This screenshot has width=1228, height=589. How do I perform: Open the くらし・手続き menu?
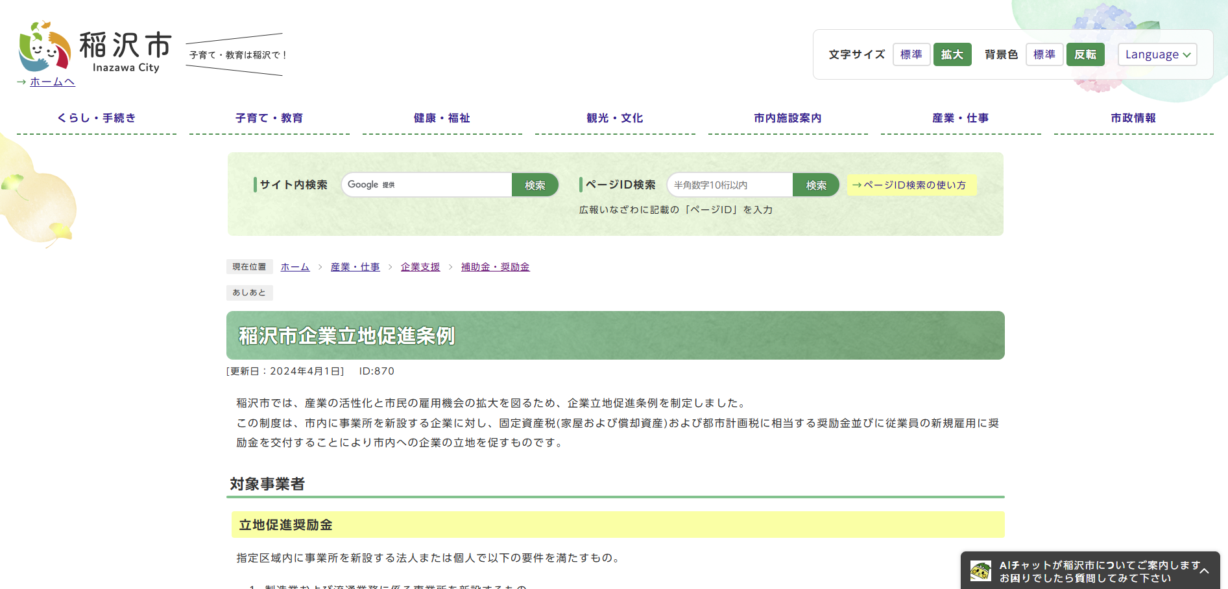(x=97, y=118)
